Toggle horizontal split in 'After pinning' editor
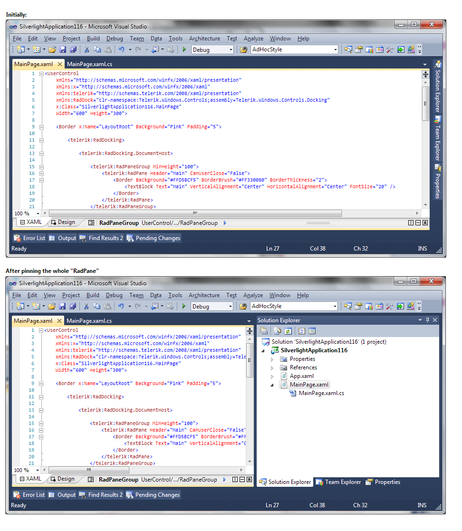462x531 pixels. tap(242, 480)
